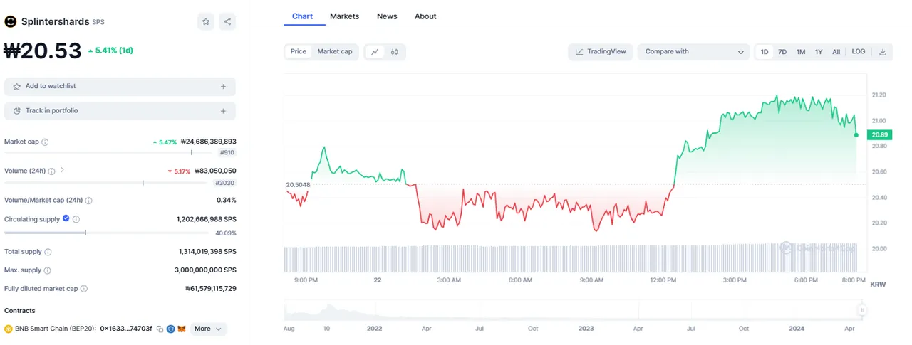Click the ₩83,050,050 volume value
The width and height of the screenshot is (912, 345).
coord(215,171)
